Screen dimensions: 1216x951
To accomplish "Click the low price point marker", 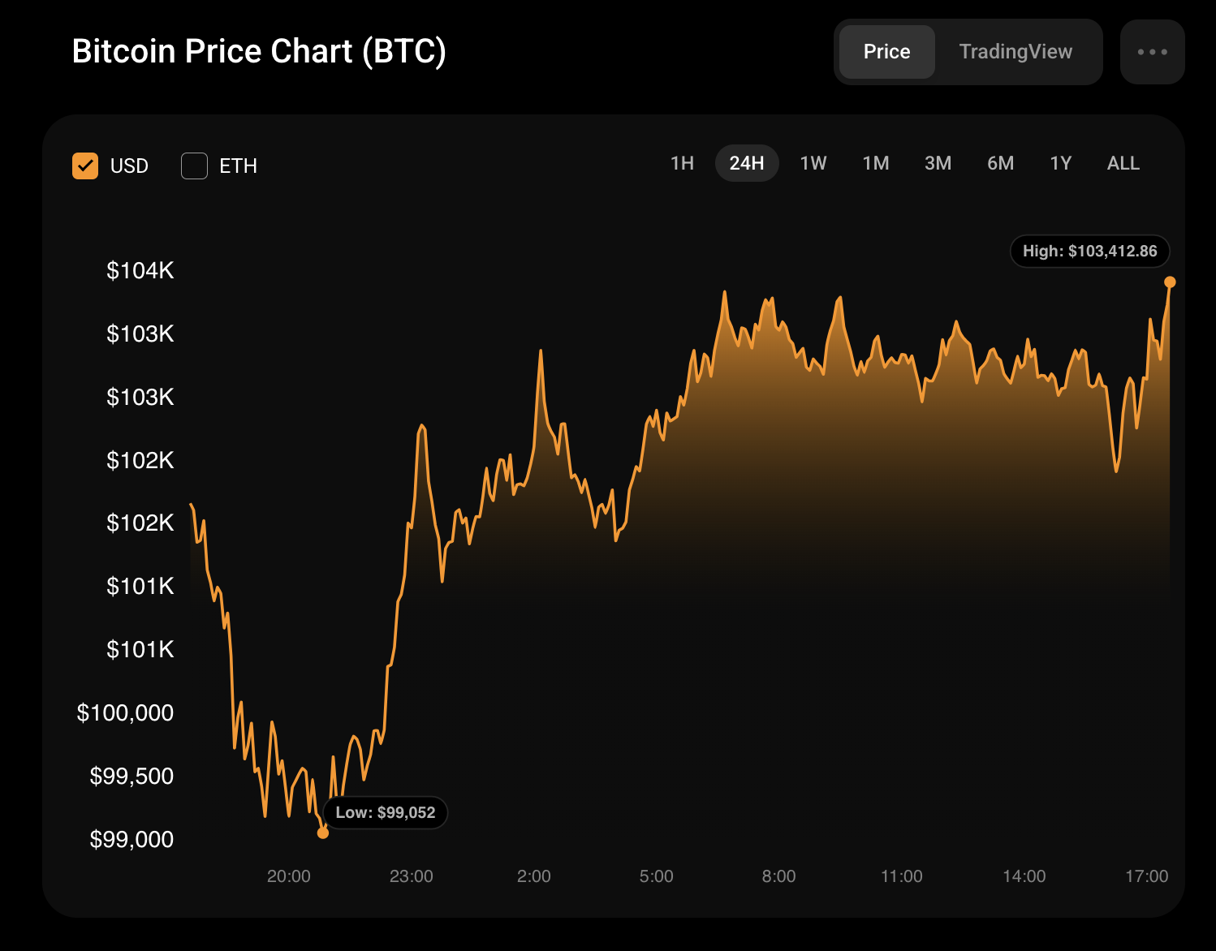I will coord(323,833).
